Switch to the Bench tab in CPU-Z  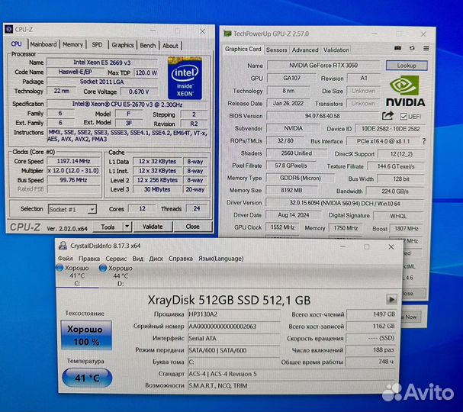point(148,46)
